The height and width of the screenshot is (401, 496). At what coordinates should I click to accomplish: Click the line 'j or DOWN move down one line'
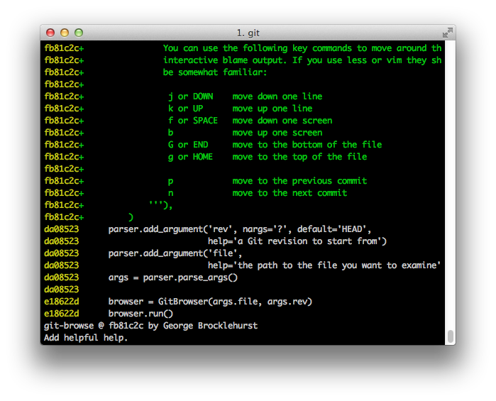[245, 97]
